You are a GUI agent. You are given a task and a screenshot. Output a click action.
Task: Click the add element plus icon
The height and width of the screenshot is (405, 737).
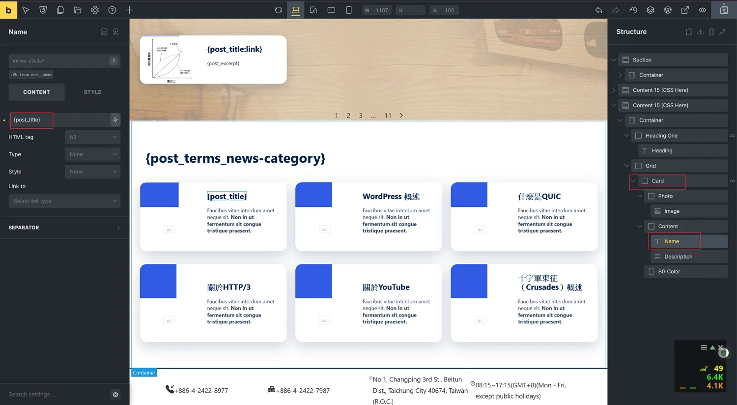(129, 10)
